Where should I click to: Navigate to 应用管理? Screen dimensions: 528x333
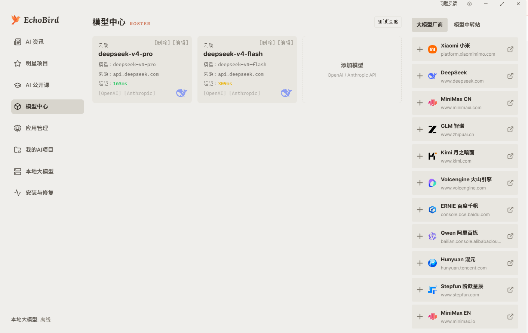pyautogui.click(x=47, y=128)
